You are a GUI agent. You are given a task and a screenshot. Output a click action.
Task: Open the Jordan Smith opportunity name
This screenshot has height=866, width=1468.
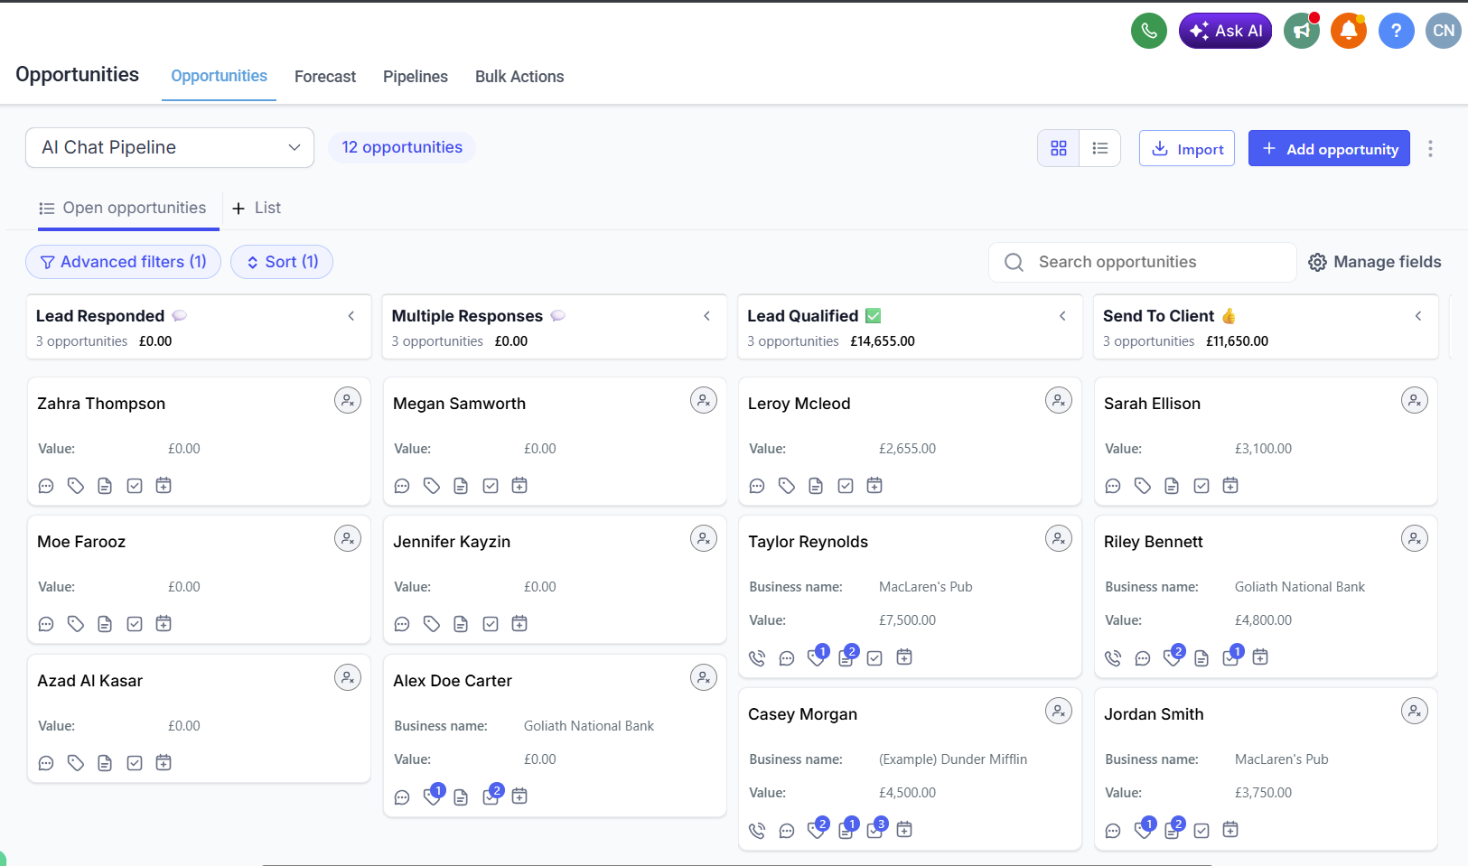1154,714
